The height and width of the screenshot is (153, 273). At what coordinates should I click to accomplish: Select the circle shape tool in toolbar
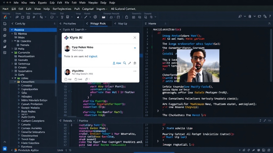coord(52,17)
